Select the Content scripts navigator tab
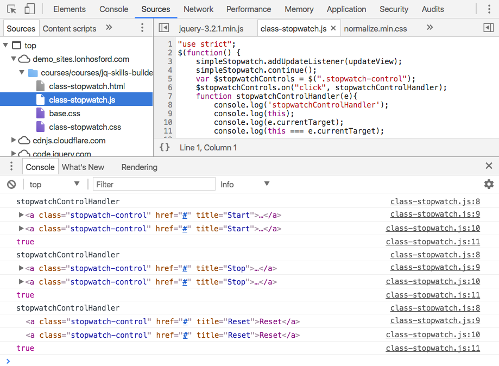 click(70, 29)
